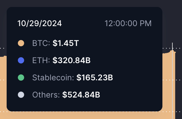Click the green Stablecoin legend dot
This screenshot has height=119, width=182.
(21, 77)
